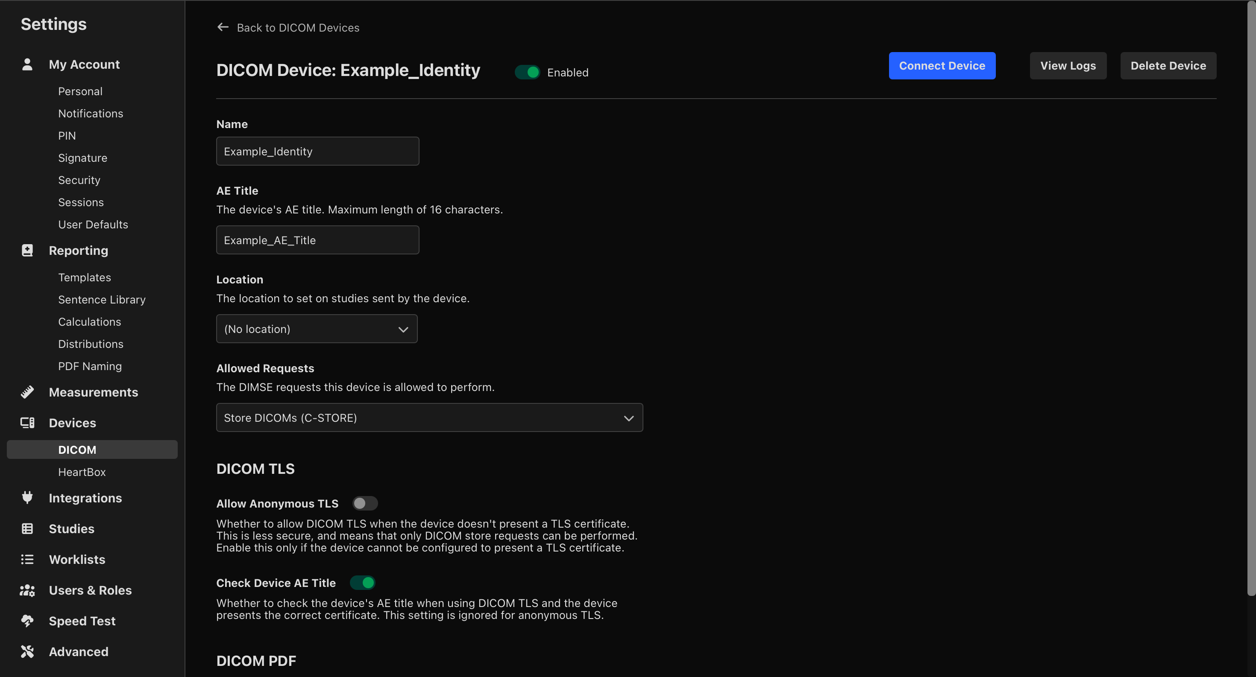The image size is (1256, 677).
Task: Open User Defaults settings
Action: [93, 225]
